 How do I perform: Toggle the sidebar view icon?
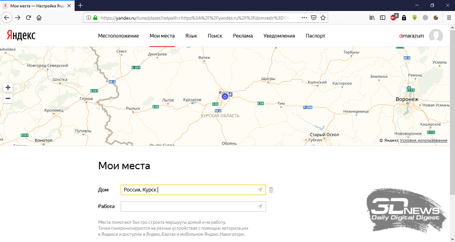(x=383, y=18)
